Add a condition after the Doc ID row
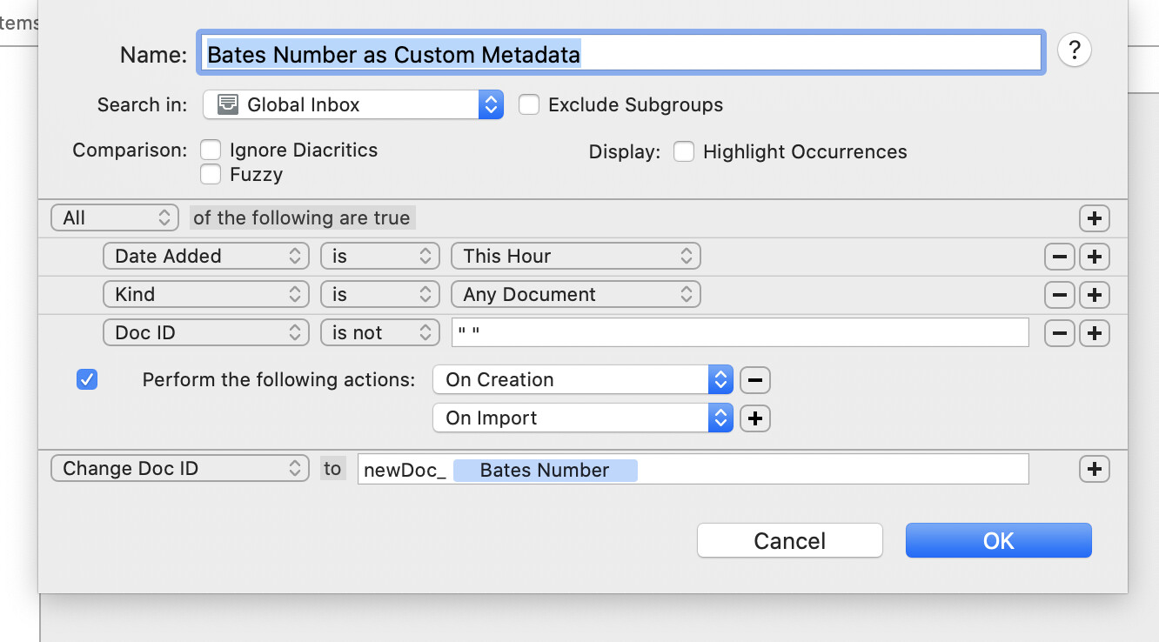 pyautogui.click(x=1094, y=333)
